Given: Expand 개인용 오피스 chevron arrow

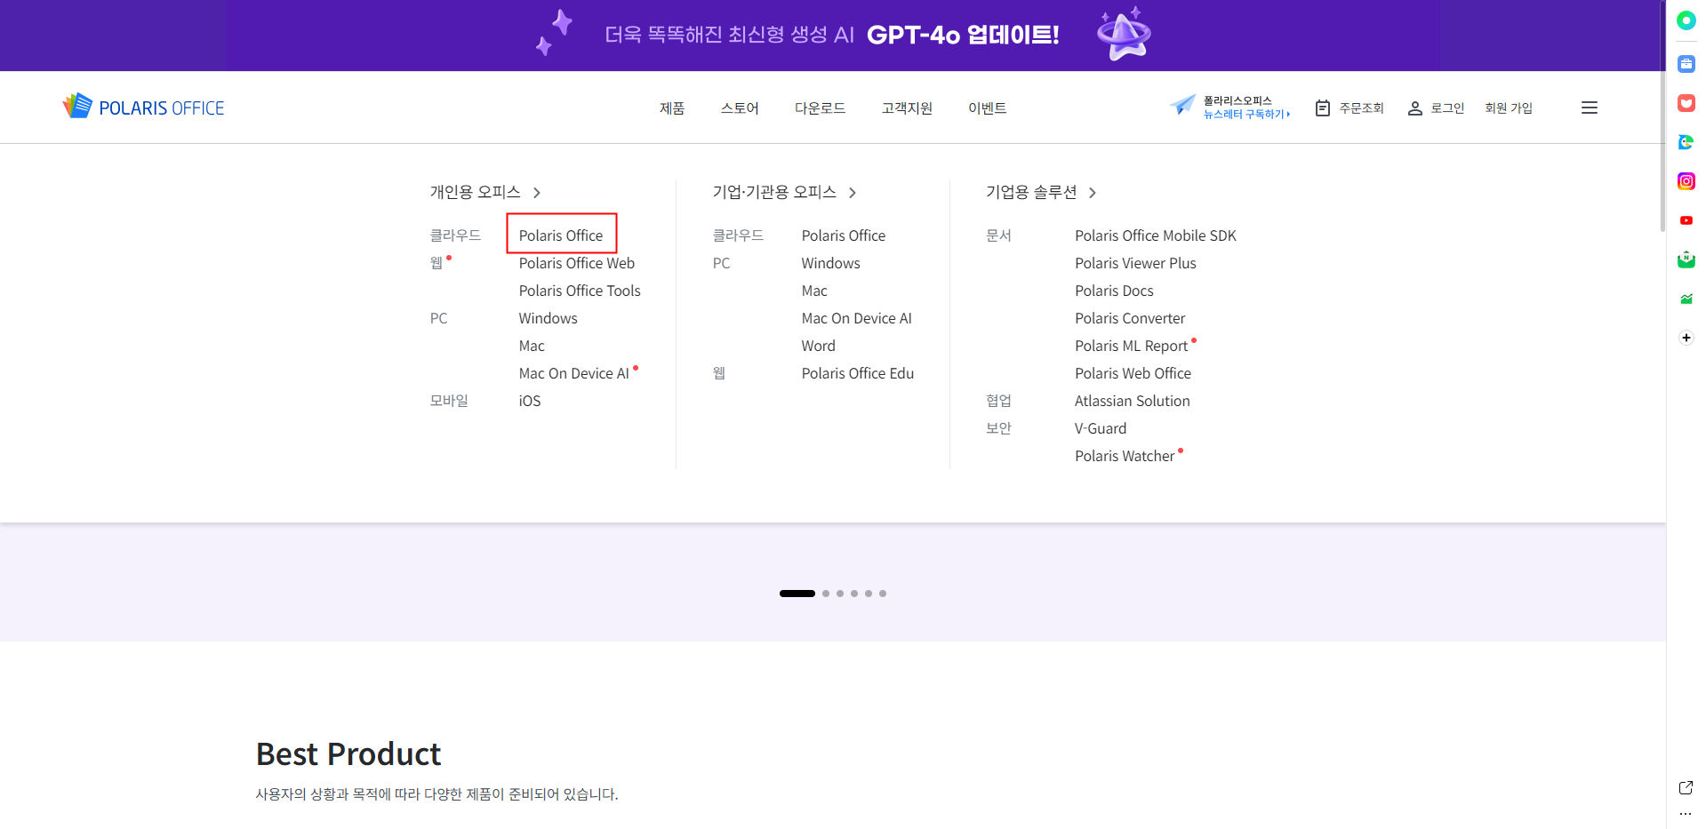Looking at the screenshot, I should [537, 193].
